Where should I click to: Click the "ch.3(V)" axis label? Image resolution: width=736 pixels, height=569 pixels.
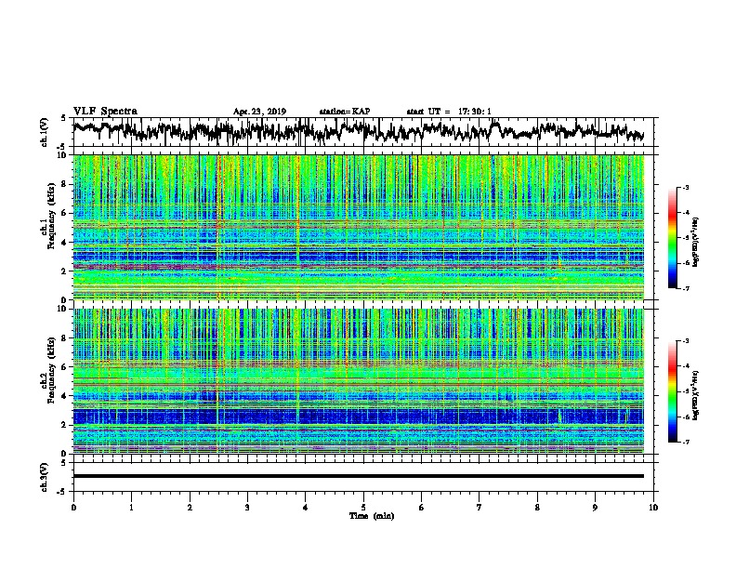(45, 477)
